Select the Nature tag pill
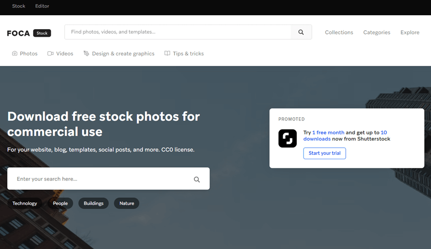Viewport: 431px width, 249px height. click(x=127, y=203)
